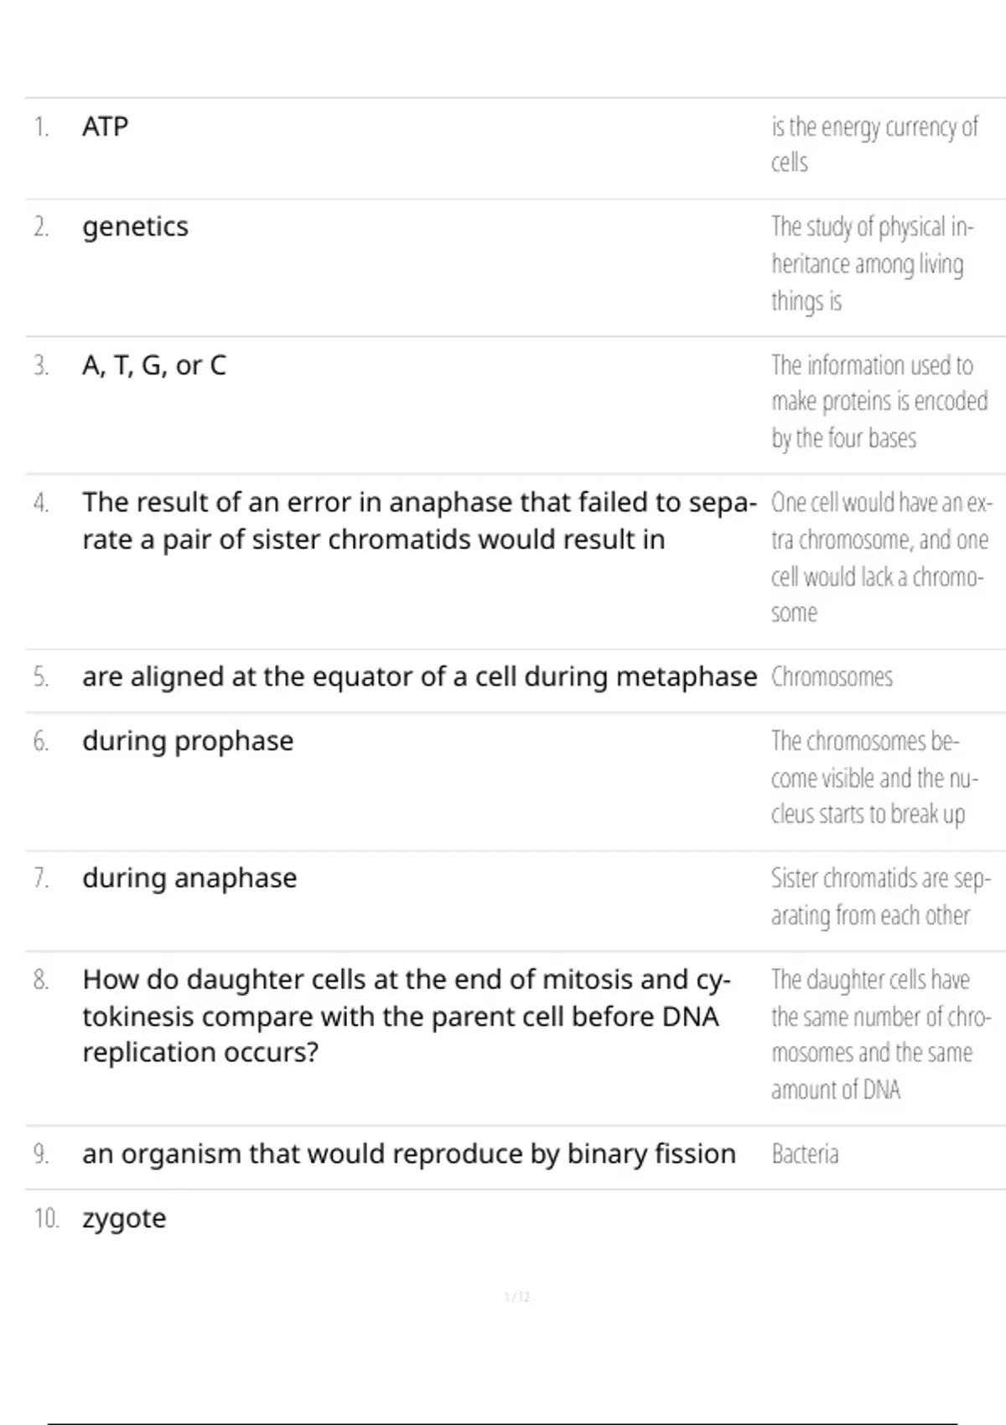Click the definition about sister chromatids separating
Viewport: 1006px width, 1425px height.
click(x=880, y=897)
